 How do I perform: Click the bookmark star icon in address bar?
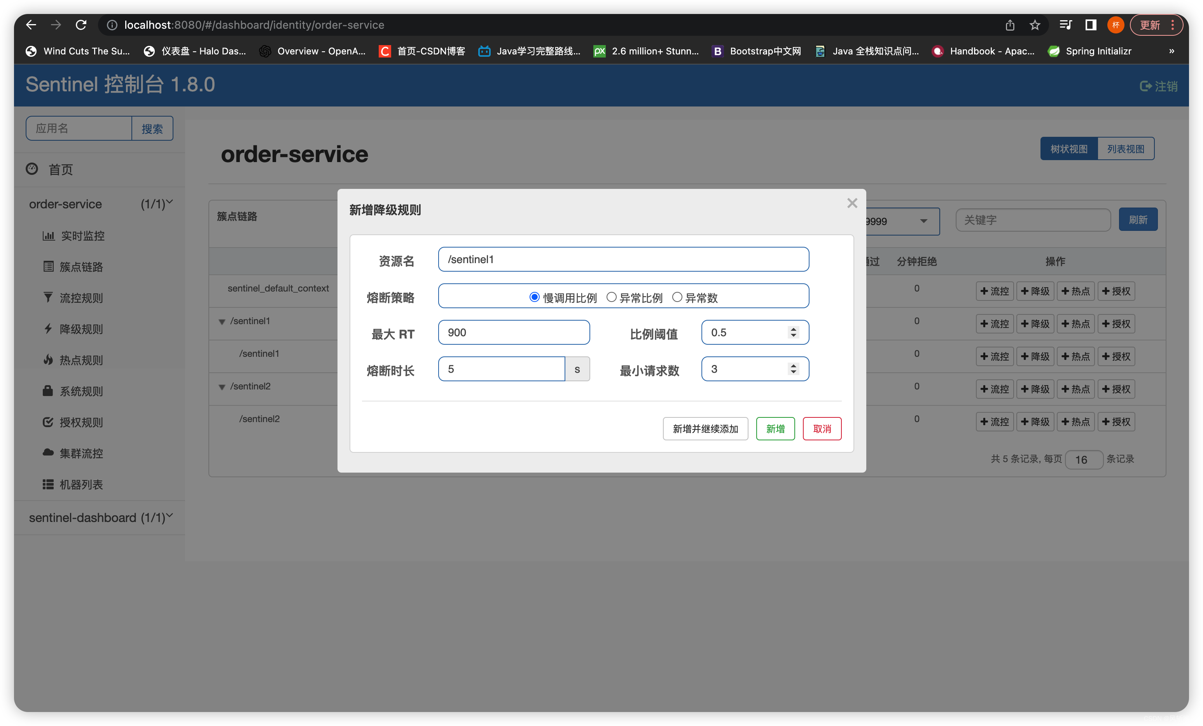1035,25
